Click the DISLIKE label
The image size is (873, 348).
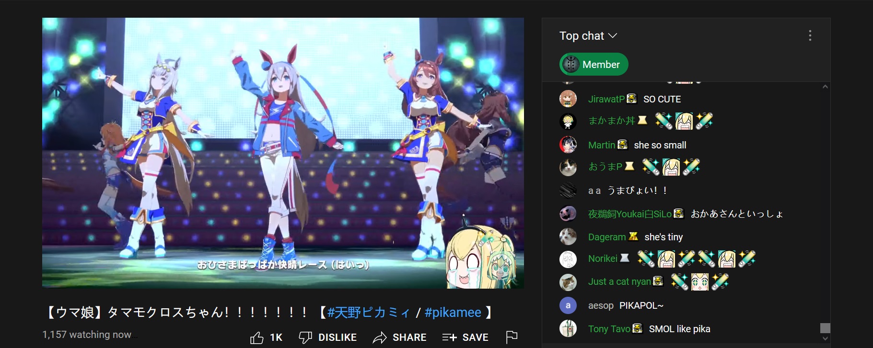coord(338,337)
